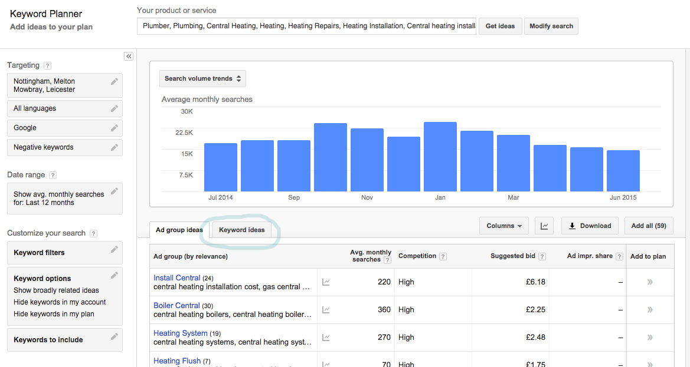Open Suggested bid help icon
Viewport: 690px width, 367px height.
(542, 256)
